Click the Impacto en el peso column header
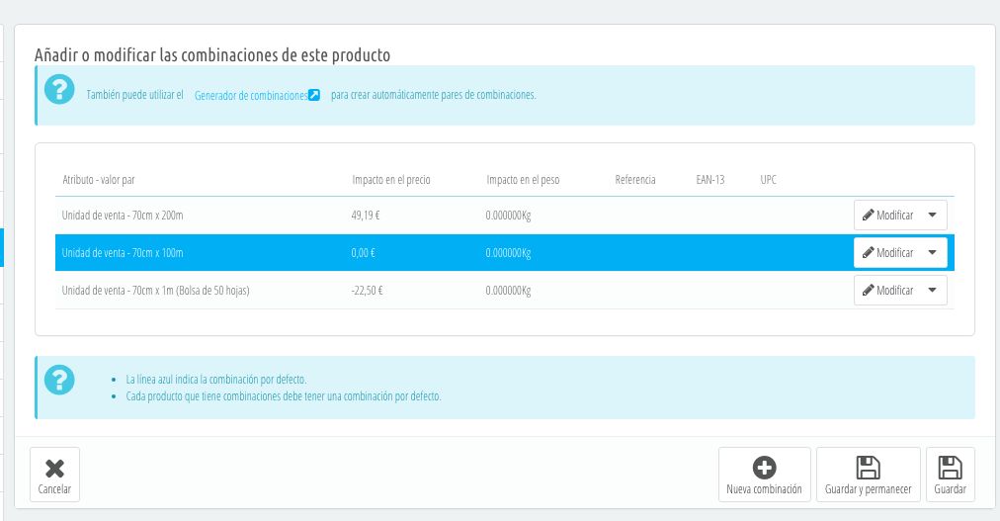The width and height of the screenshot is (1000, 521). coord(523,180)
